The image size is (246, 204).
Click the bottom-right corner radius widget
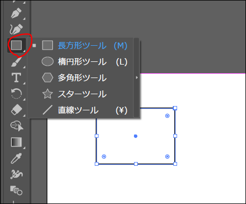167,157
